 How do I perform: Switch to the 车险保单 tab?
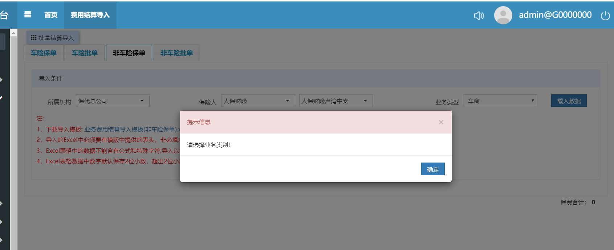[44, 53]
